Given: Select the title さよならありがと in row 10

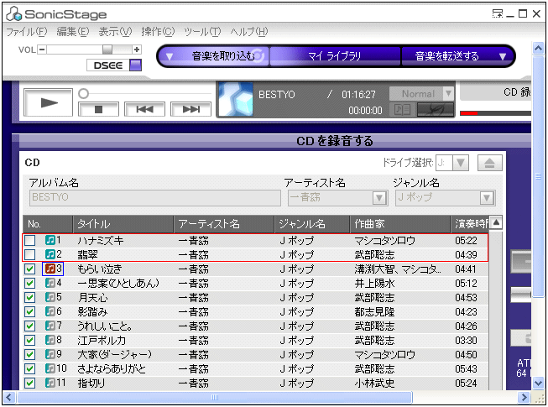Looking at the screenshot, I should [112, 368].
